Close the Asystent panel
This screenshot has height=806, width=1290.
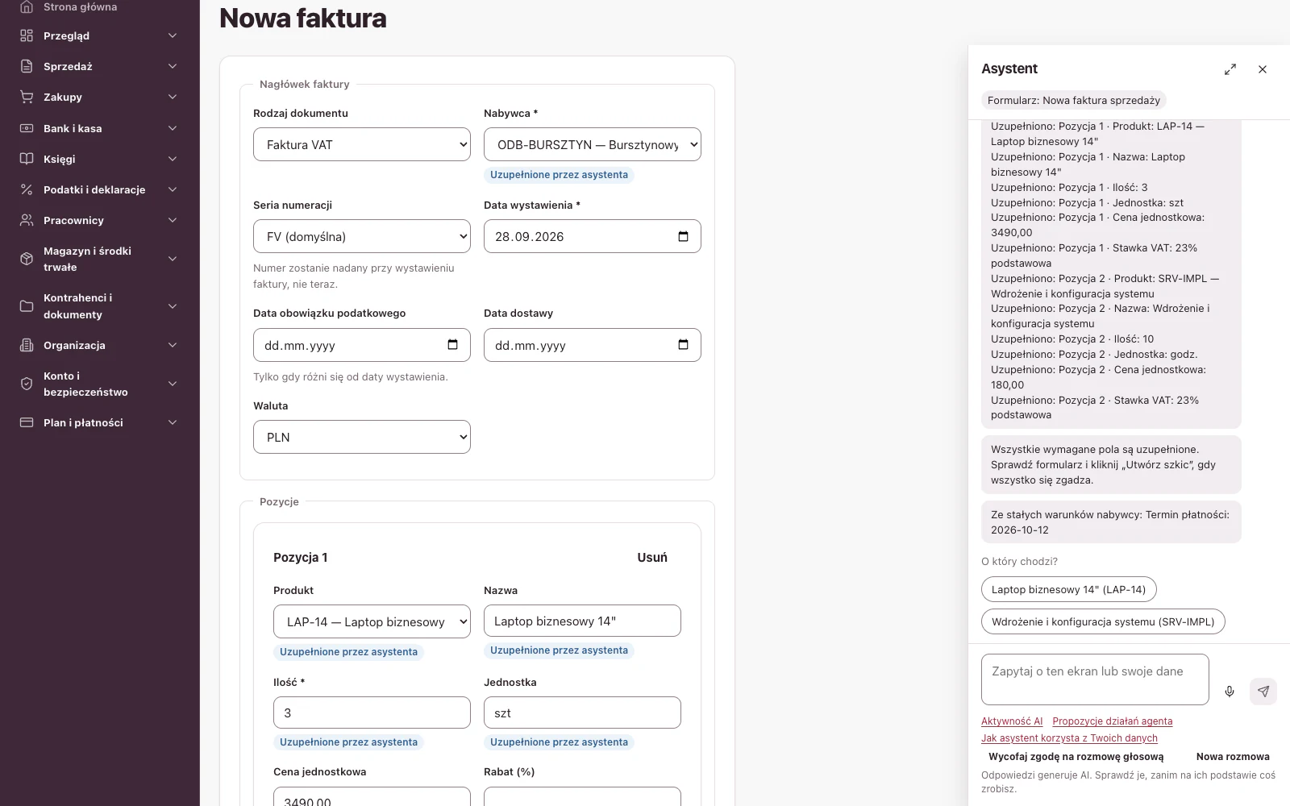1263,69
